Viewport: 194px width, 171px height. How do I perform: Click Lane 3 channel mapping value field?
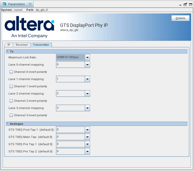[70, 108]
